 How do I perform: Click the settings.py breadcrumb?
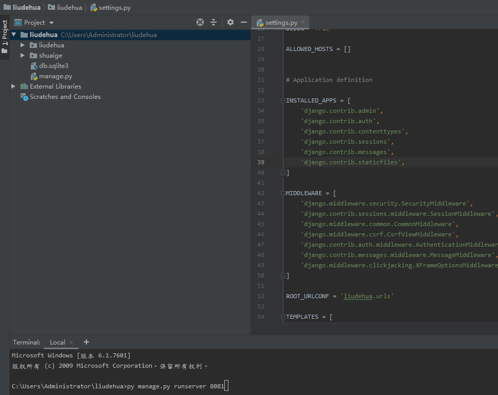point(111,8)
